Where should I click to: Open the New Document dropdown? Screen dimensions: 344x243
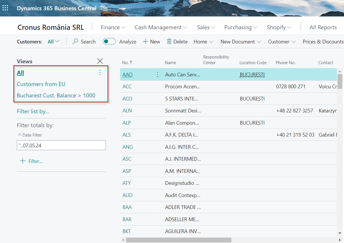(x=241, y=42)
